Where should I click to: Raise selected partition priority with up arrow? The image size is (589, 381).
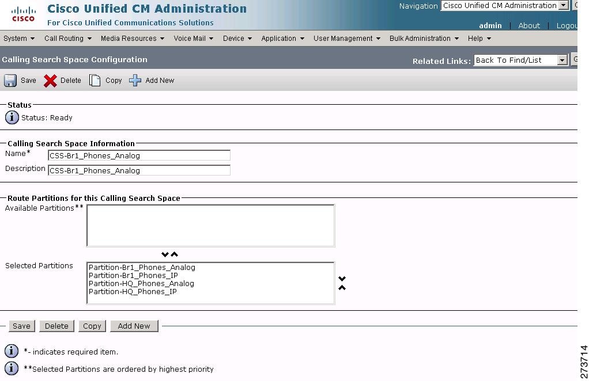coord(342,288)
